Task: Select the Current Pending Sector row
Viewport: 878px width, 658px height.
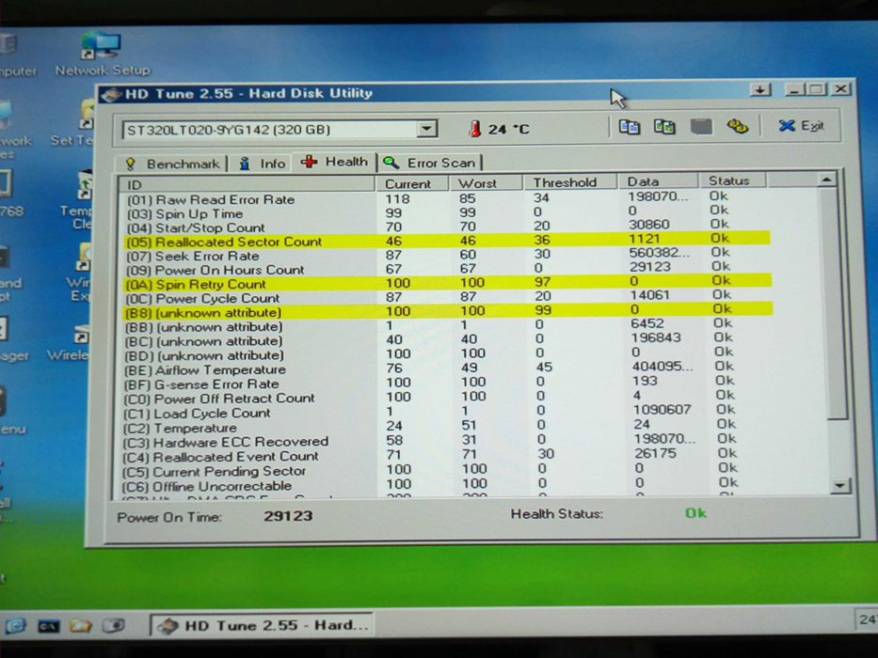Action: click(x=447, y=471)
